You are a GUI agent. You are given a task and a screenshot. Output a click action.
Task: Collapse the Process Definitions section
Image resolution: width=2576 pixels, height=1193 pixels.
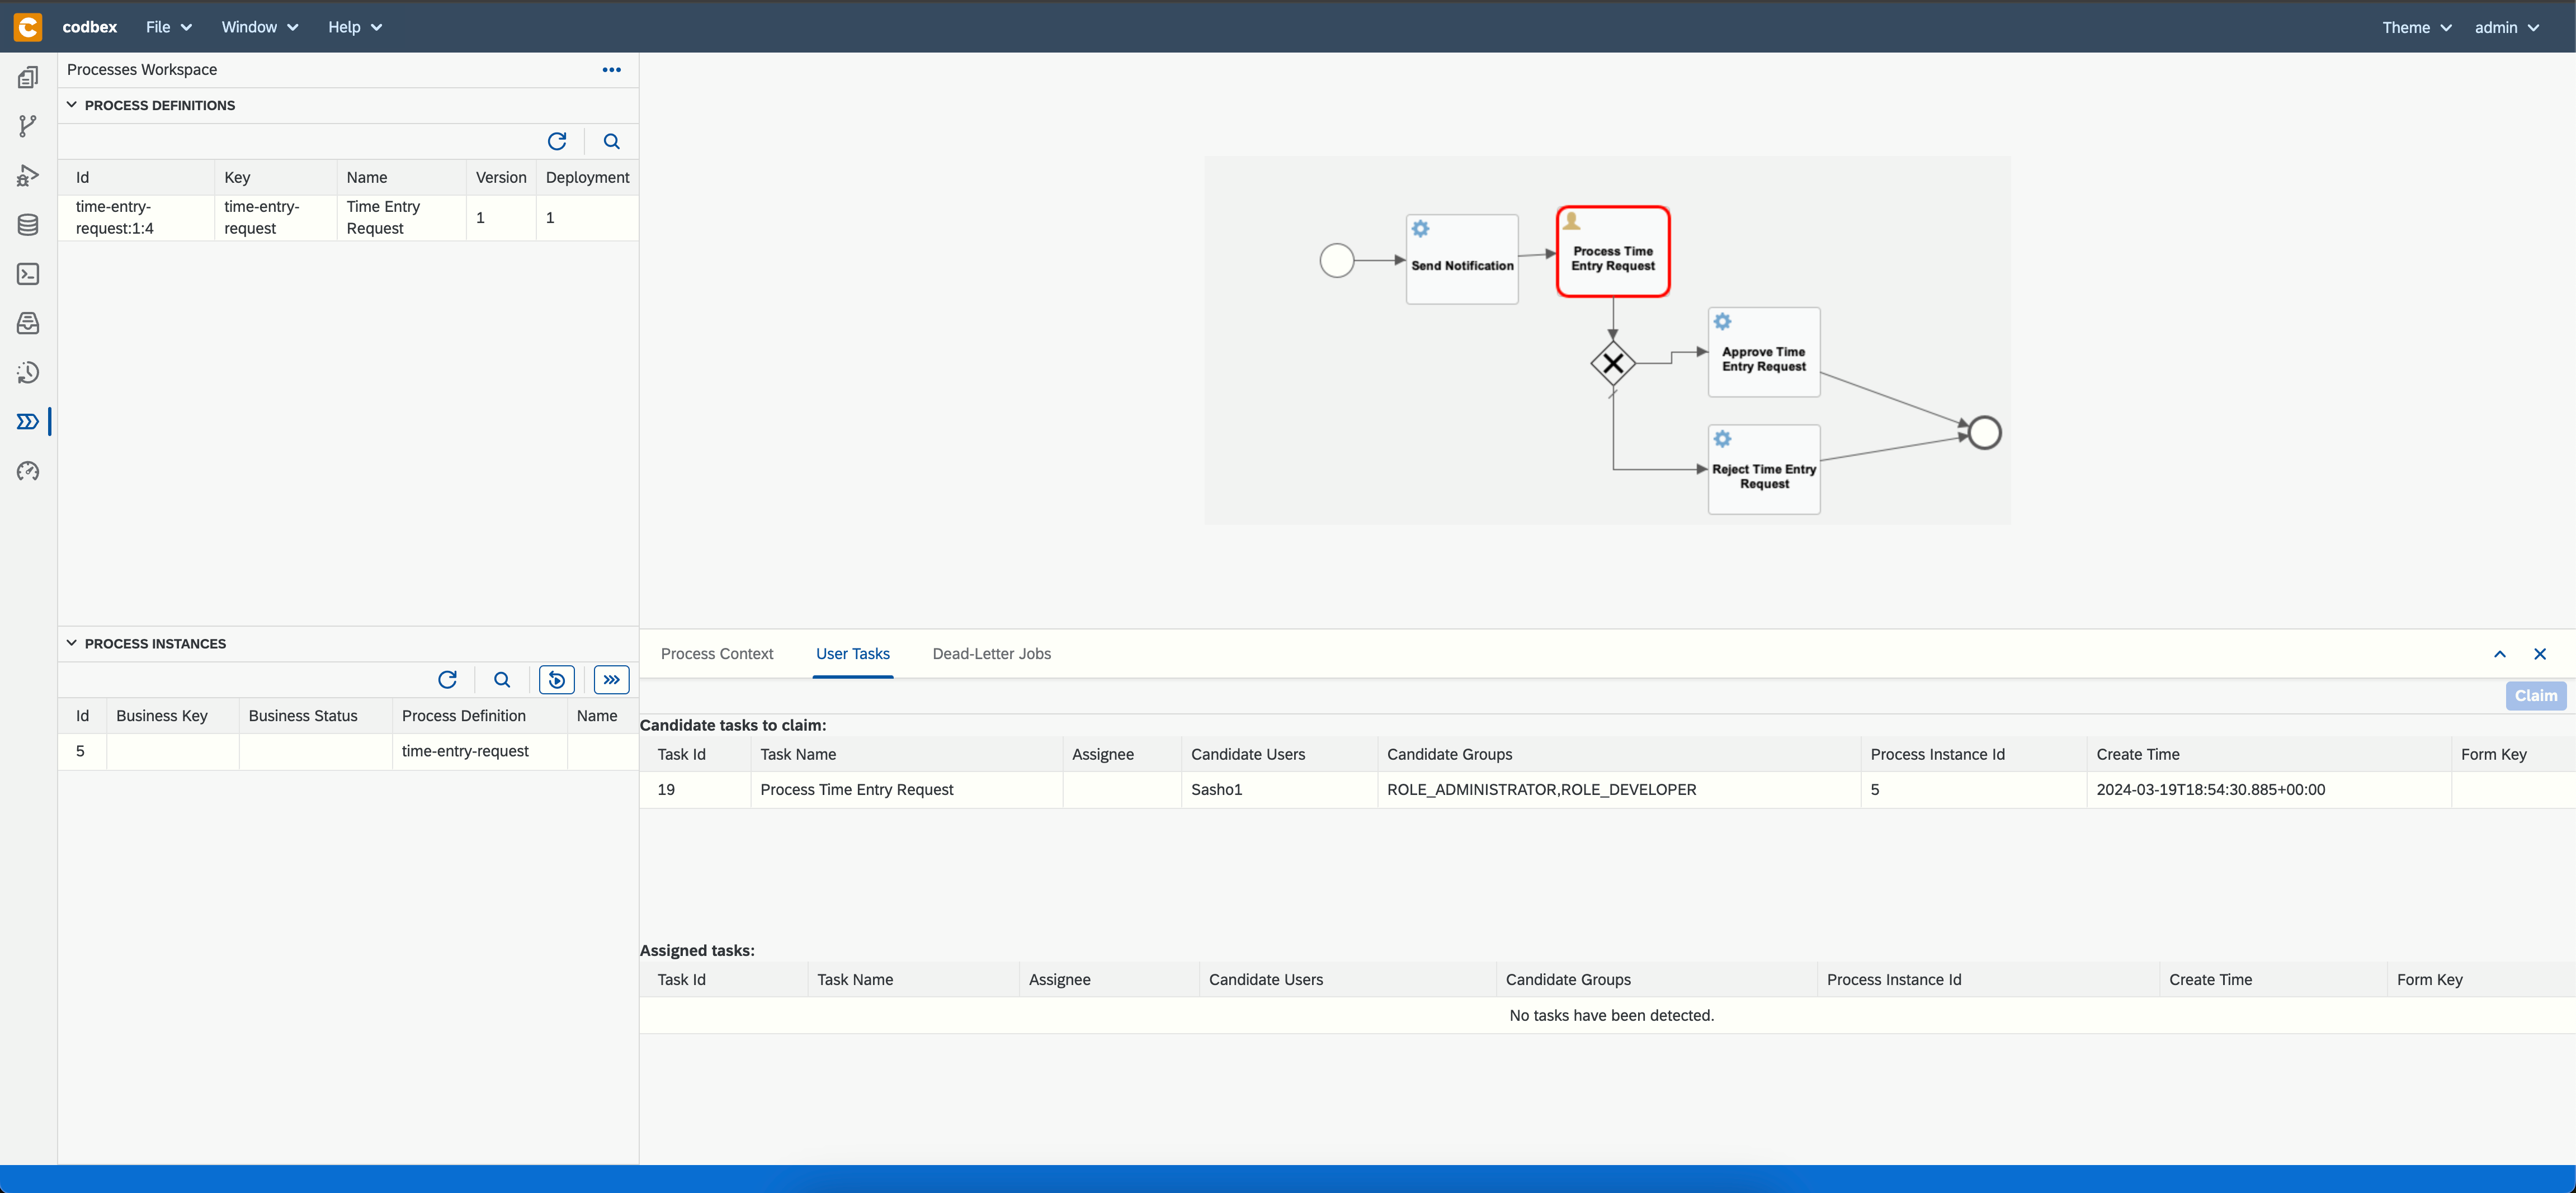coord(72,105)
